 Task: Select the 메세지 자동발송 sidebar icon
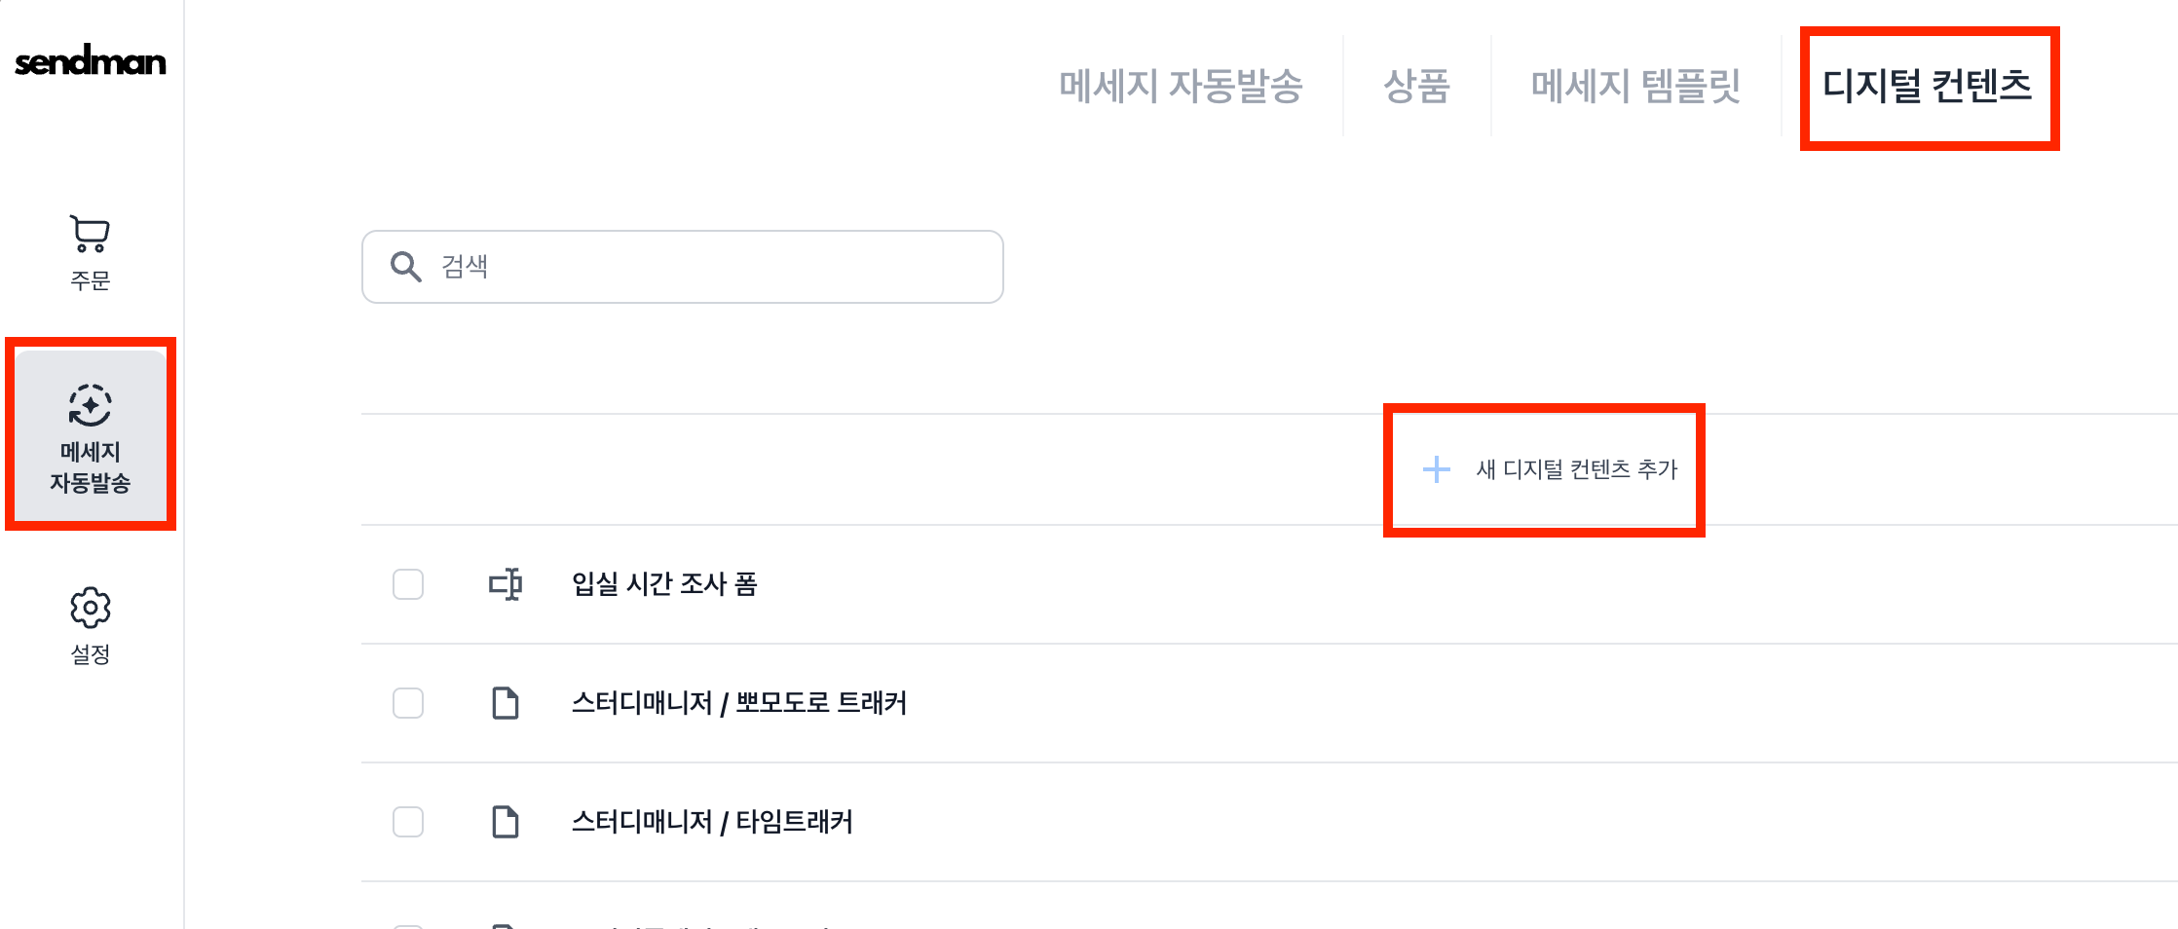tap(91, 407)
